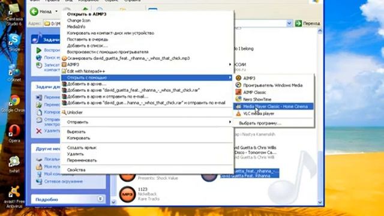
Task: Click the Media Player Classic icon
Action: [x=238, y=106]
